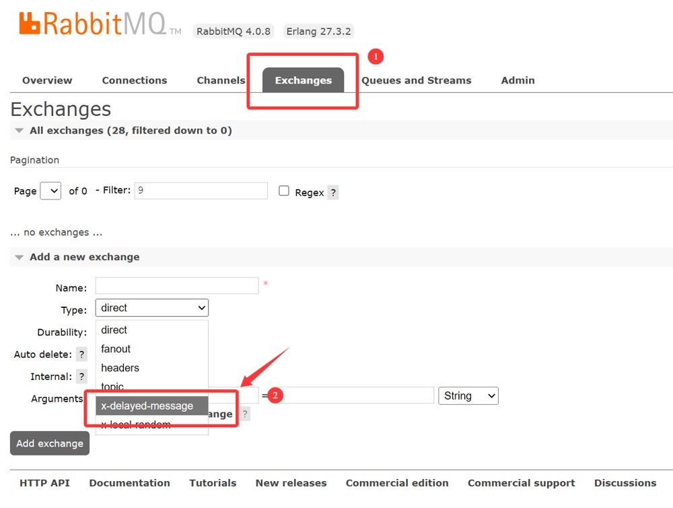Image resolution: width=673 pixels, height=508 pixels.
Task: Choose 'fanout' exchange type option
Action: 152,349
